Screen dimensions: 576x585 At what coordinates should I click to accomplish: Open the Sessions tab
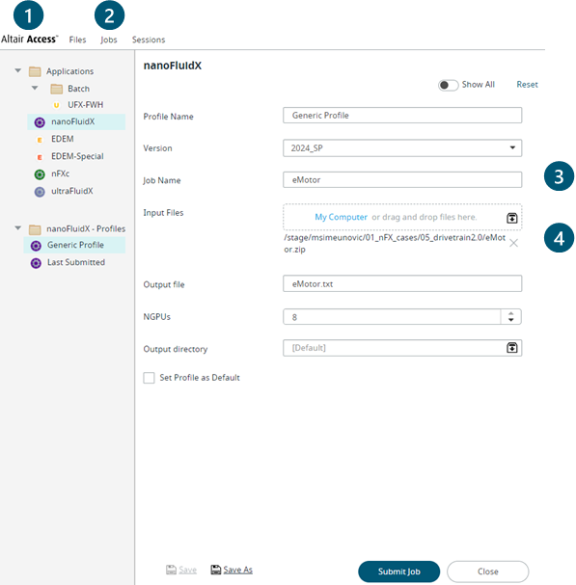pyautogui.click(x=149, y=40)
